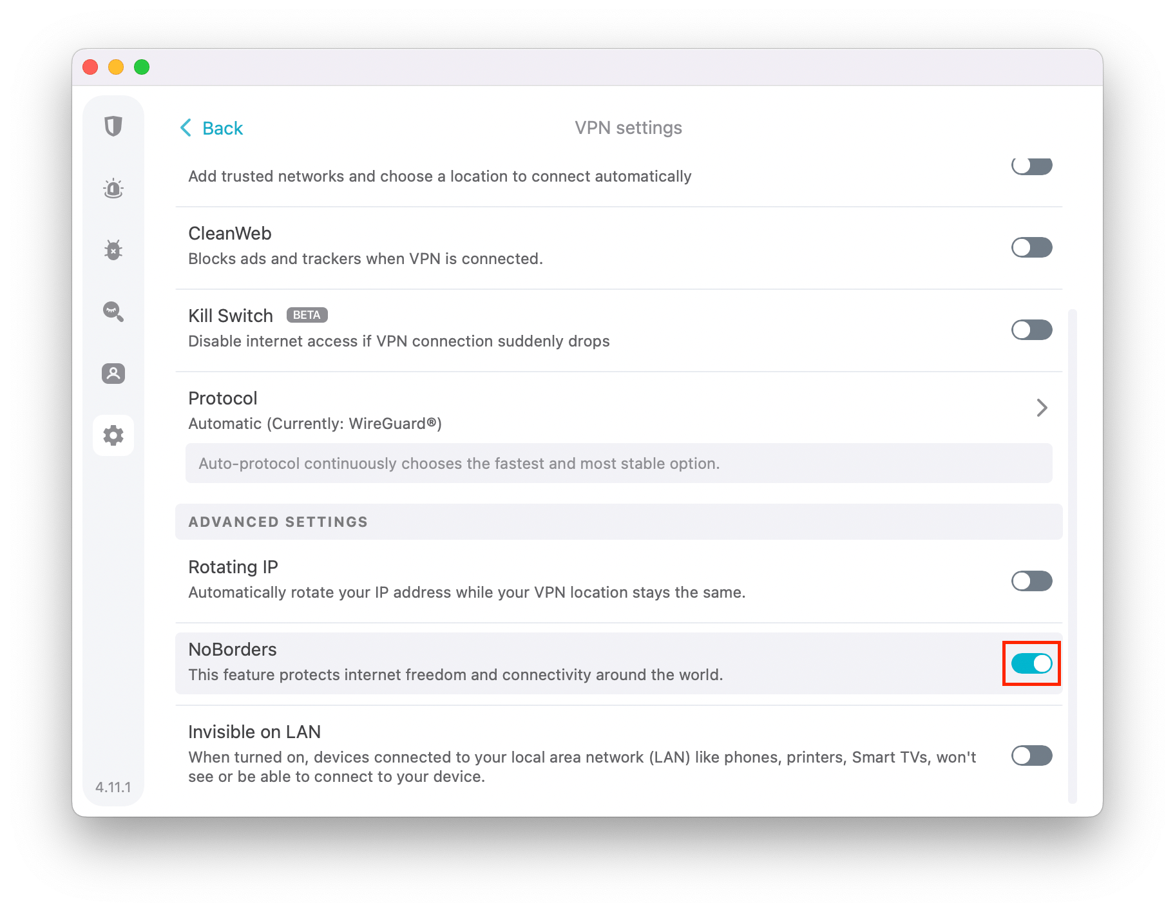Click the BETA badge next to Kill Switch
The width and height of the screenshot is (1175, 912).
307,315
